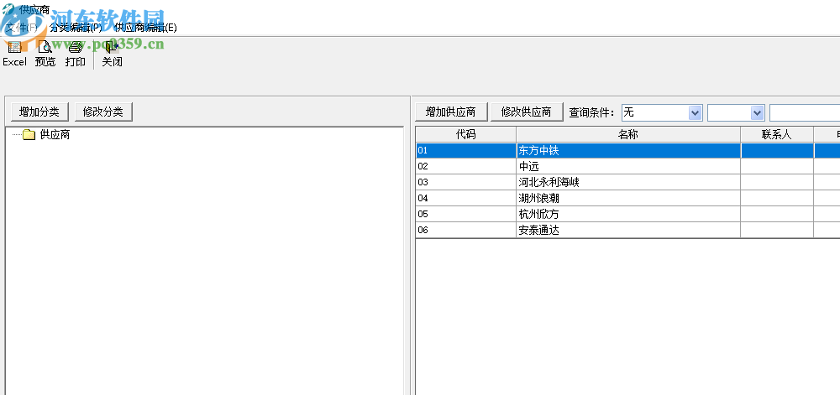This screenshot has height=395, width=840.
Task: Select the row named 杭州欣方
Action: [627, 215]
